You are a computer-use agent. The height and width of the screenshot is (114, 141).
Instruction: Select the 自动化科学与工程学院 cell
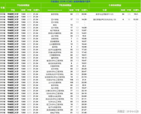tap(55, 99)
